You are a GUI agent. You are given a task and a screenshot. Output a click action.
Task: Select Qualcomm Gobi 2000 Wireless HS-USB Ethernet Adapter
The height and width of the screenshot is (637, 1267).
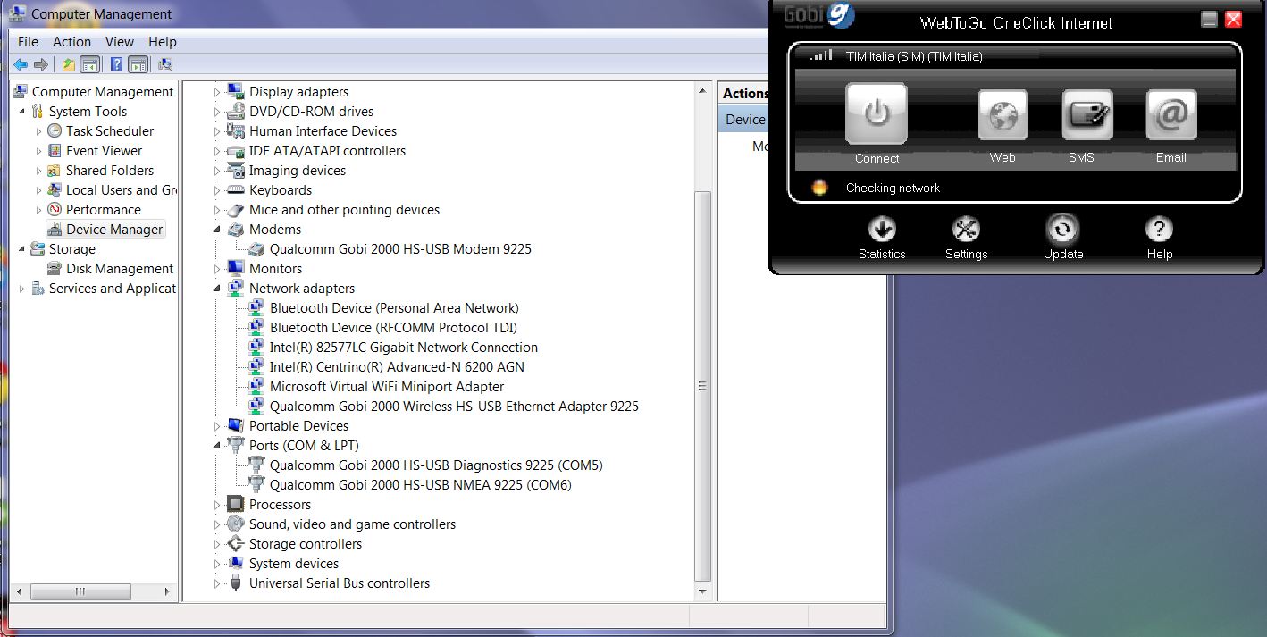pyautogui.click(x=454, y=407)
